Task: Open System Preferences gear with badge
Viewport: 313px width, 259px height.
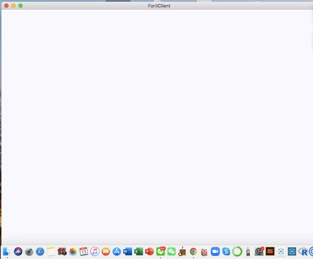Action: [259, 252]
